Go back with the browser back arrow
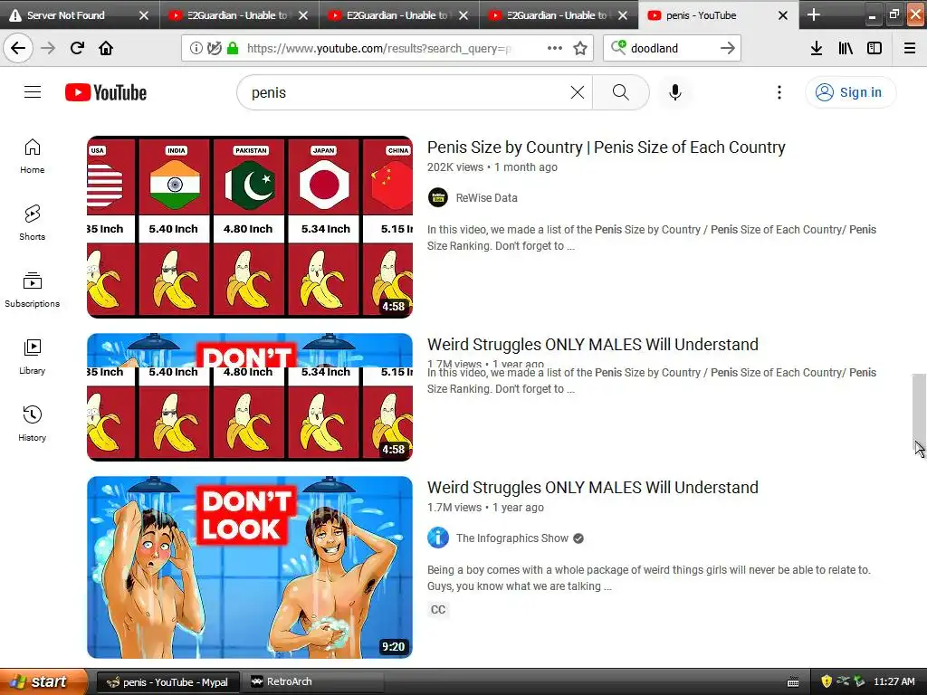This screenshot has height=695, width=927. [18, 48]
